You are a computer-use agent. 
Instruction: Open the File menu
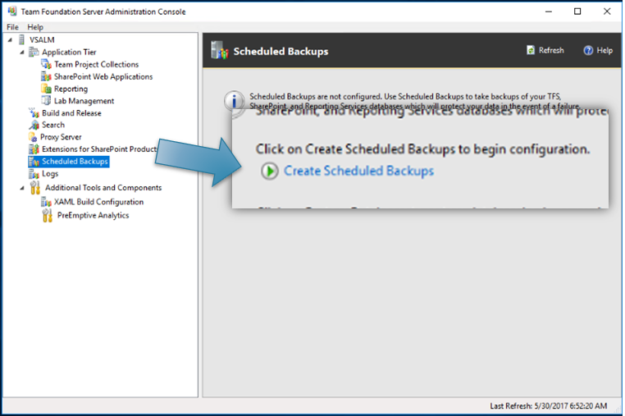click(x=12, y=27)
